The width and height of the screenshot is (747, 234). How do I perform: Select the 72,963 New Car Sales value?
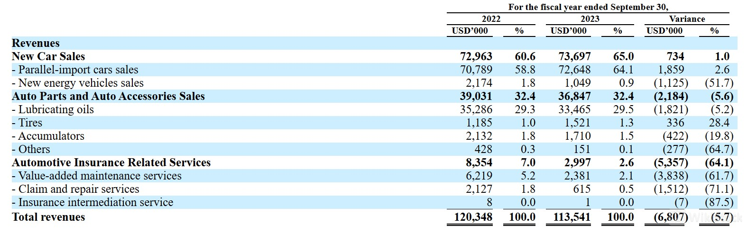pos(476,56)
